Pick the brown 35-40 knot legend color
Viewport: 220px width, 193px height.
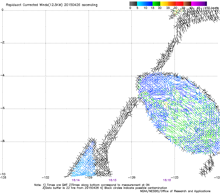coord(187,4)
